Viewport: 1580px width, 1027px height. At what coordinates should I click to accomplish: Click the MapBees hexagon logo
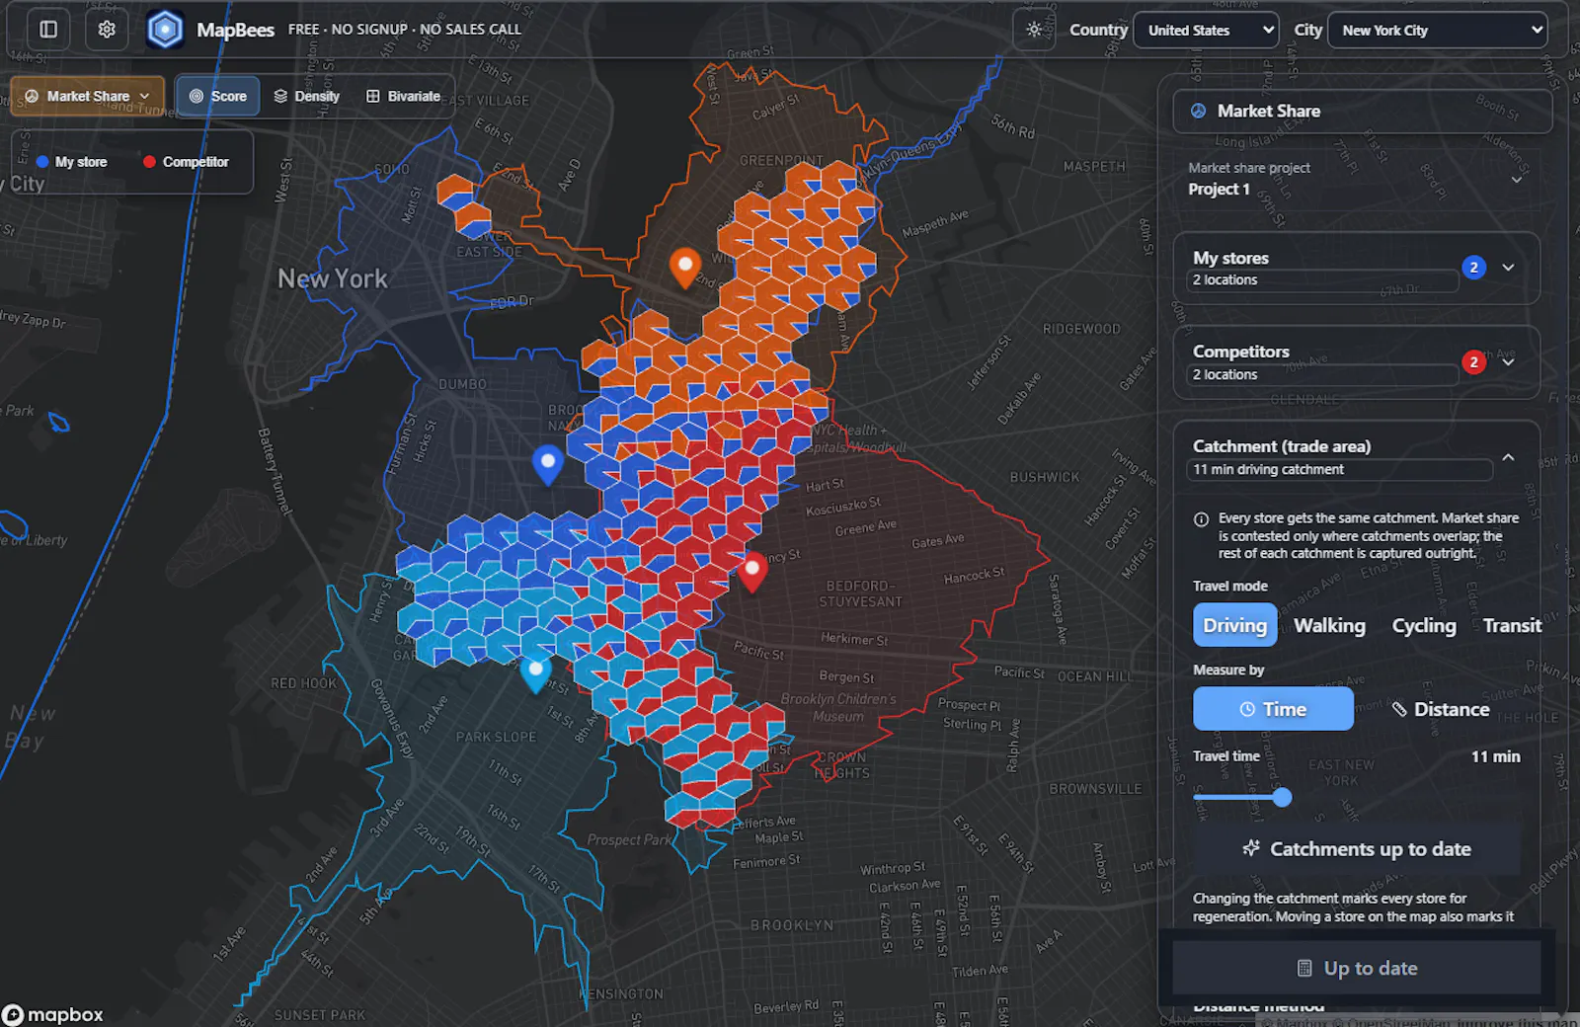point(165,30)
